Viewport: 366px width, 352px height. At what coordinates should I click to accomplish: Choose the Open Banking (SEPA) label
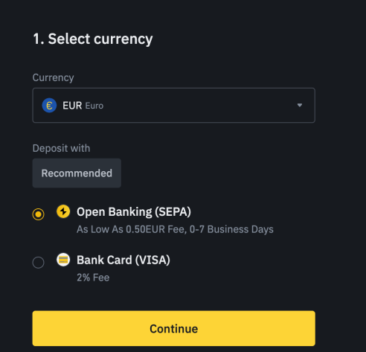(x=134, y=212)
